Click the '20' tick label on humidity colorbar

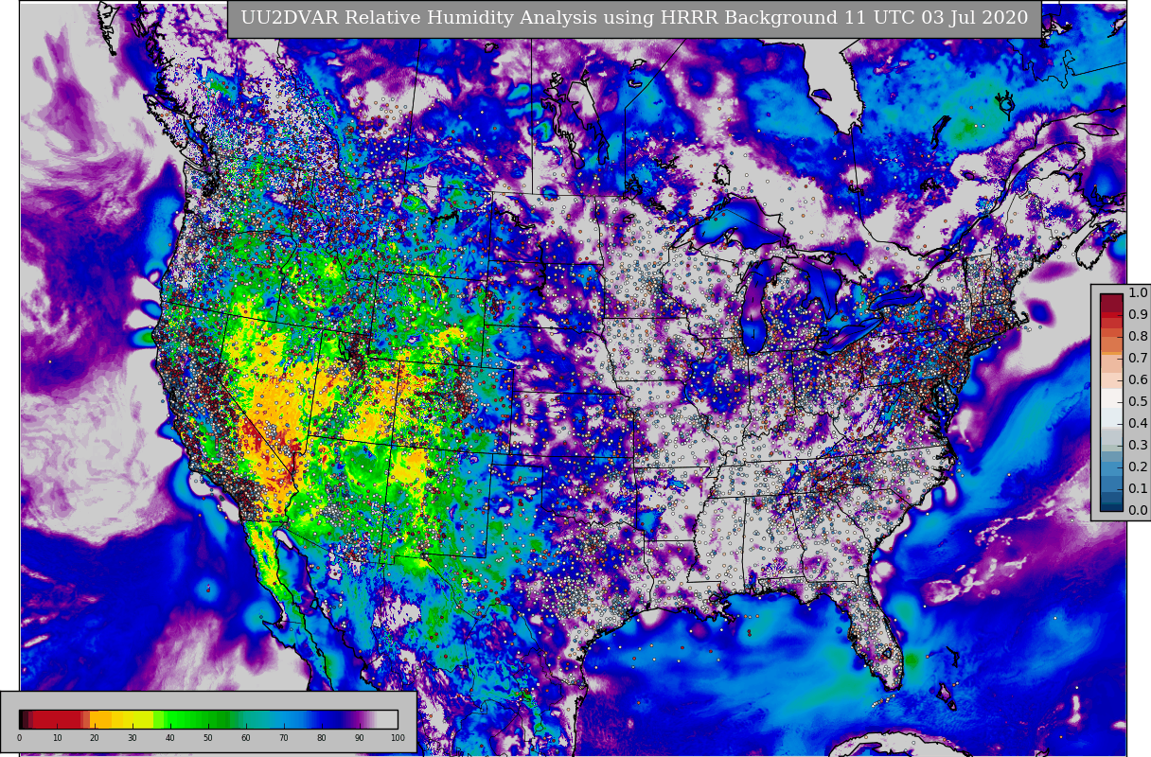95,737
